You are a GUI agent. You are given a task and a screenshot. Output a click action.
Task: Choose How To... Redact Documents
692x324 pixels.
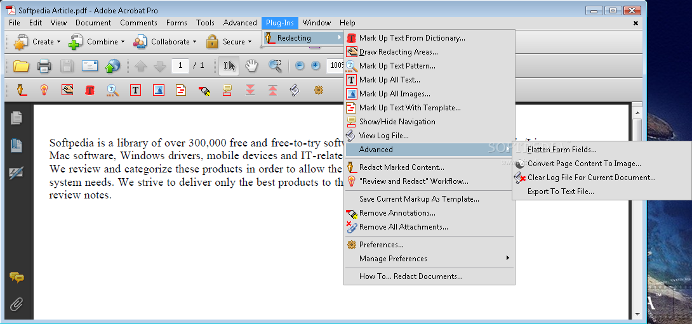point(429,276)
